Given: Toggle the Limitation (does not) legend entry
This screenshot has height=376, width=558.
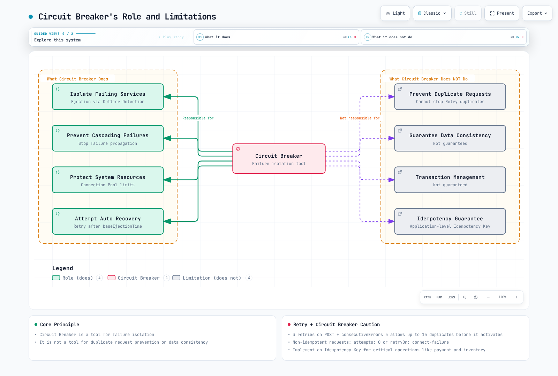Looking at the screenshot, I should [212, 278].
